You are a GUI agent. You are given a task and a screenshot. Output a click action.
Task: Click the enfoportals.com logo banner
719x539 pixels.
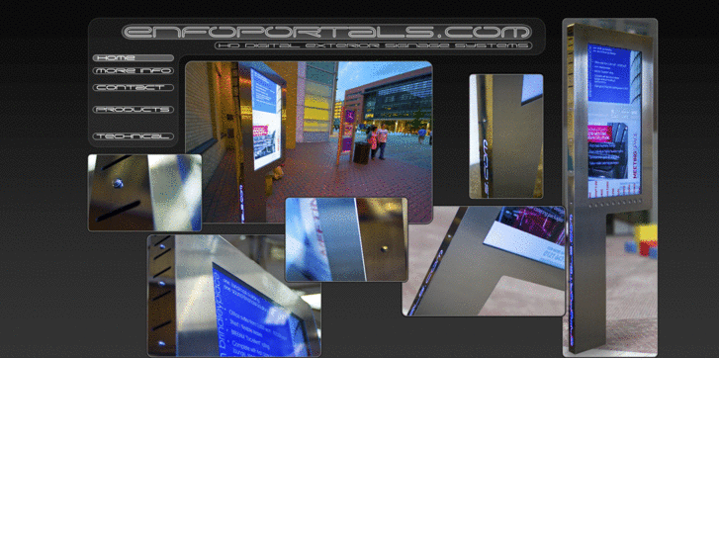(326, 32)
